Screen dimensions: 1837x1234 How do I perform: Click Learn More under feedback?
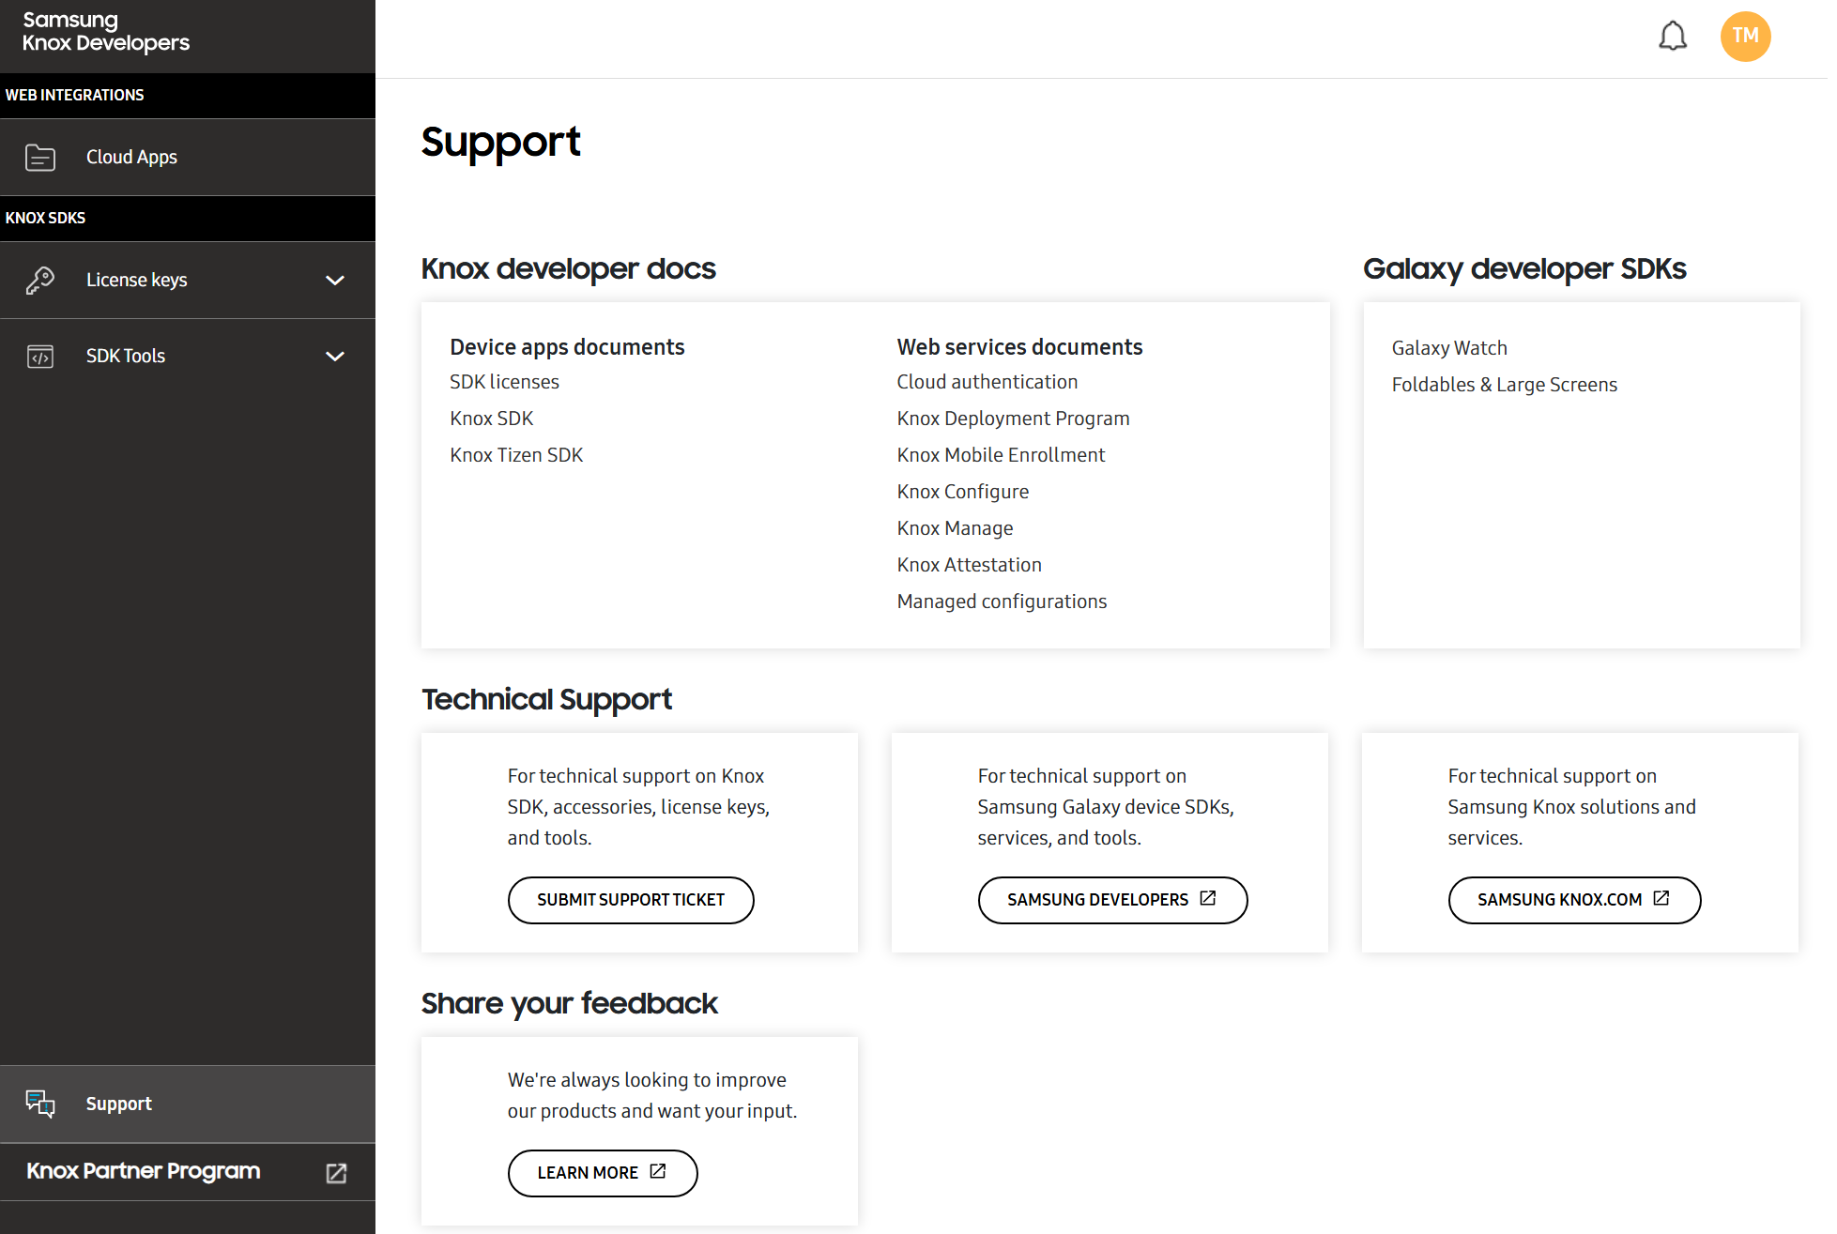point(603,1173)
